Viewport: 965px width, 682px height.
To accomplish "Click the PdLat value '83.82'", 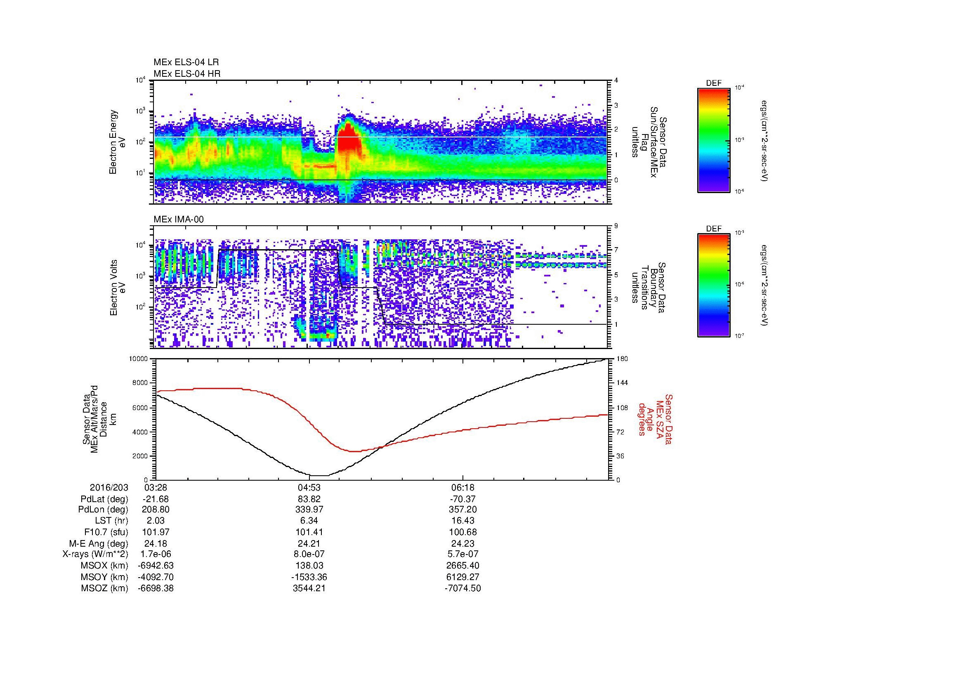I will pyautogui.click(x=309, y=499).
